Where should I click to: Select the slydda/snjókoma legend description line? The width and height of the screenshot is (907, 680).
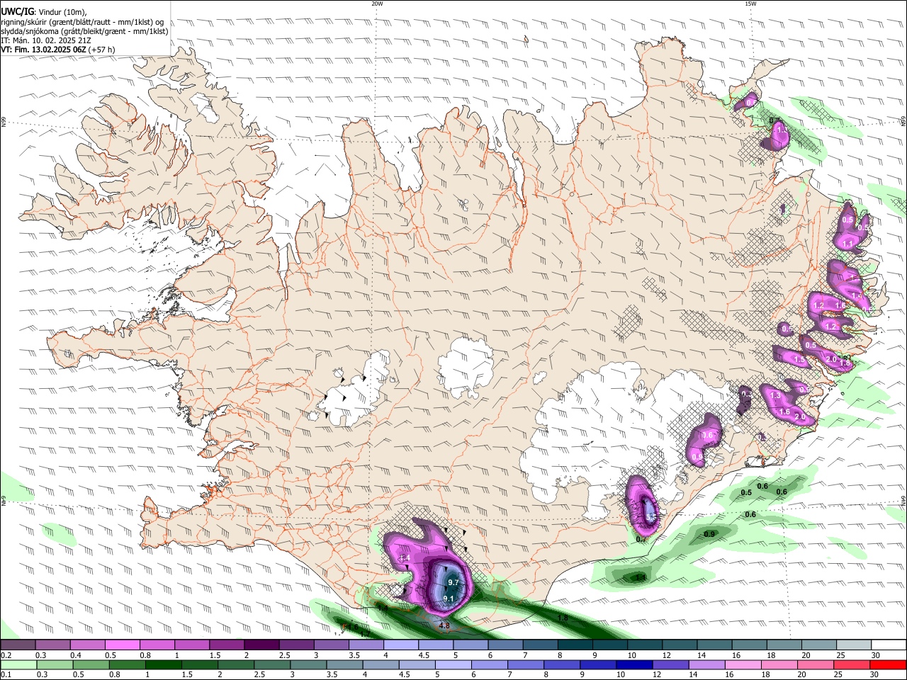84,31
